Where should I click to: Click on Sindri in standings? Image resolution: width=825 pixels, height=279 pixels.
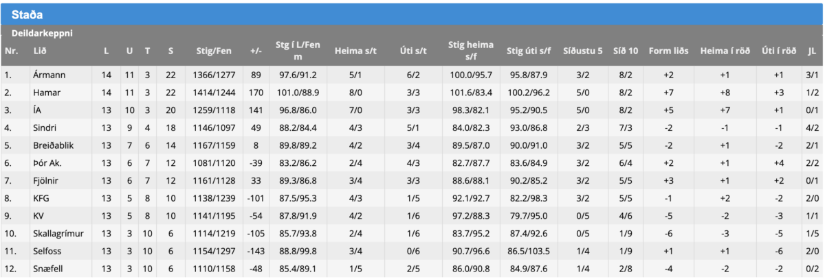click(x=45, y=128)
